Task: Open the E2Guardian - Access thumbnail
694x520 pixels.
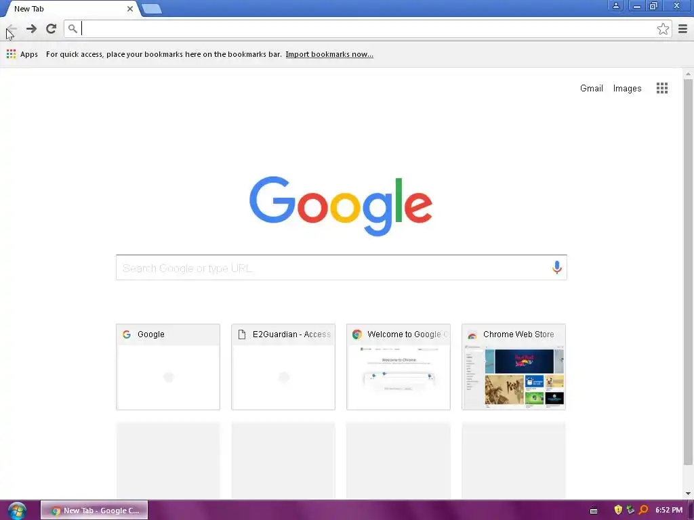Action: (283, 367)
